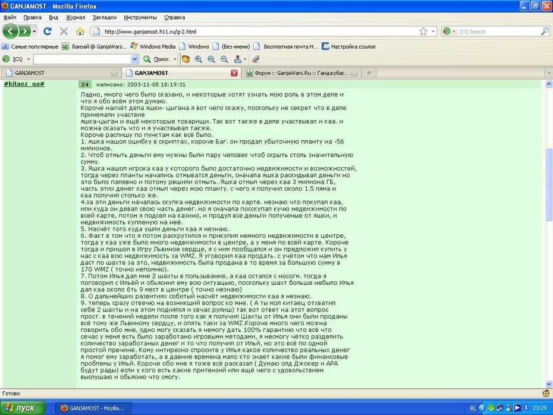Show hidden tray icons with the round arrow
553x415 pixels.
[482, 408]
